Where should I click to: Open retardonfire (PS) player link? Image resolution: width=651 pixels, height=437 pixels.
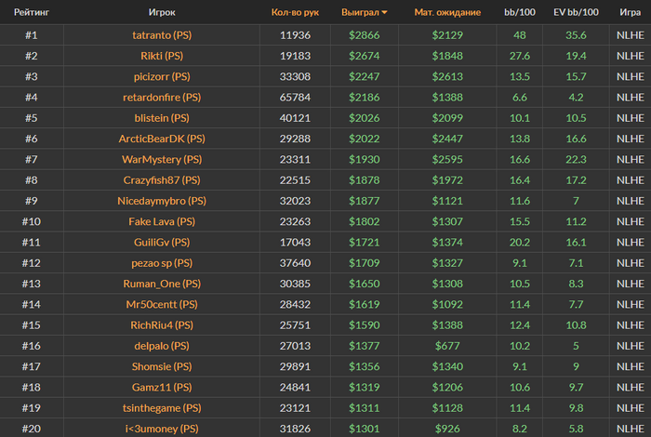(162, 97)
